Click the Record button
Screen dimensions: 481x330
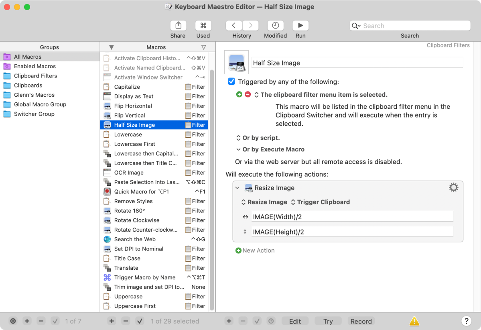click(361, 321)
